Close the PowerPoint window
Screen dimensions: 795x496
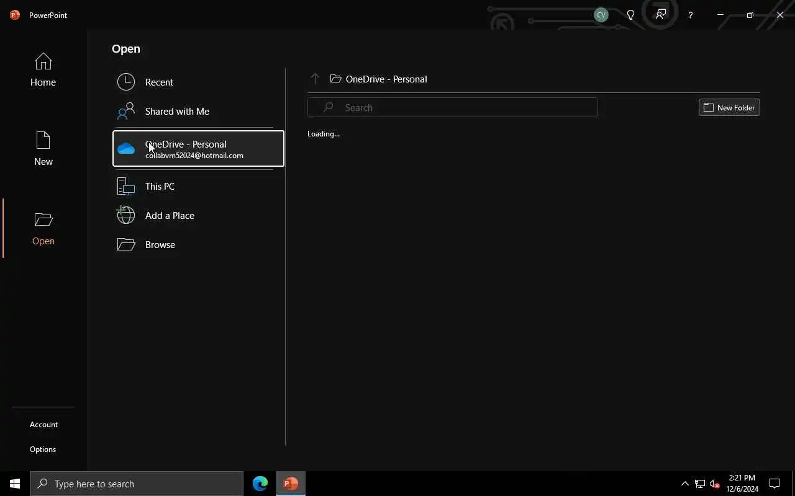coord(780,15)
